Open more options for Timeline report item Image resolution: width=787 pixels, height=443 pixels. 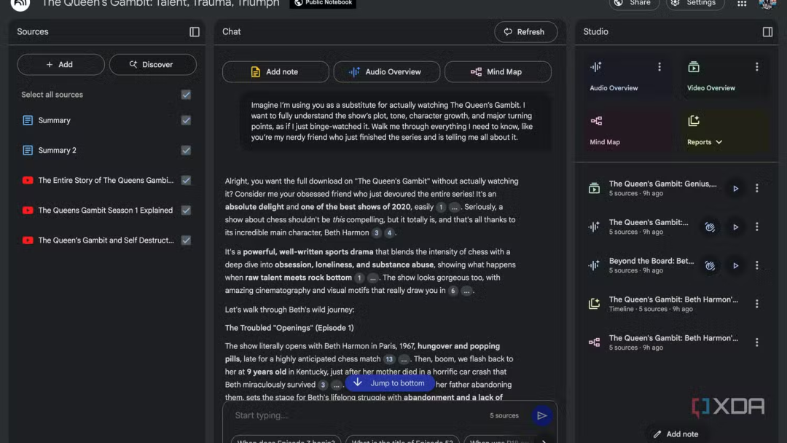757,304
